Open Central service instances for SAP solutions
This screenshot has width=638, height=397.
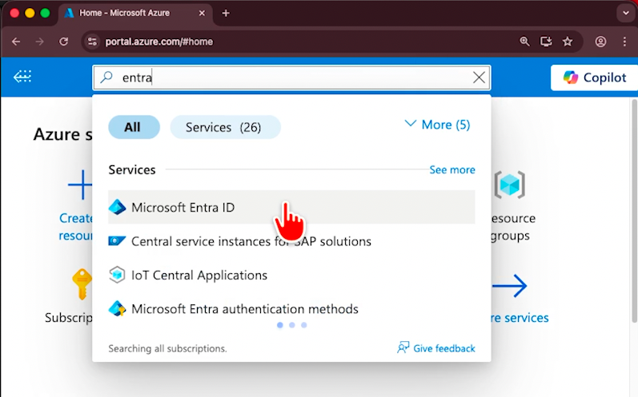point(251,241)
